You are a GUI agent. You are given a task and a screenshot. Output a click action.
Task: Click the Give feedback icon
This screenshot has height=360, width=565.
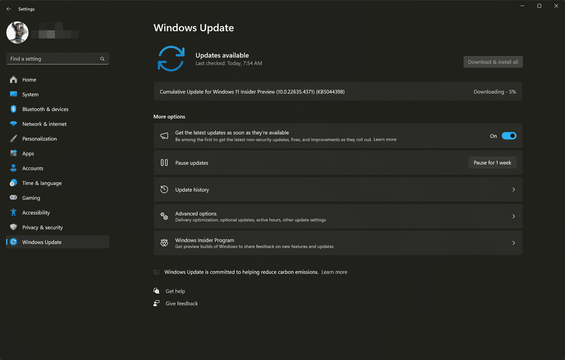tap(157, 303)
